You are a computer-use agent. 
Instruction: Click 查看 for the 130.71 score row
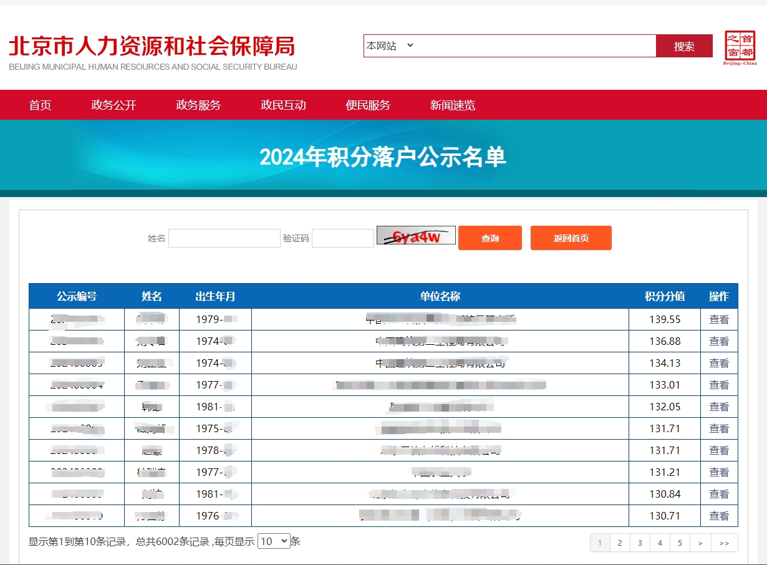pos(719,516)
